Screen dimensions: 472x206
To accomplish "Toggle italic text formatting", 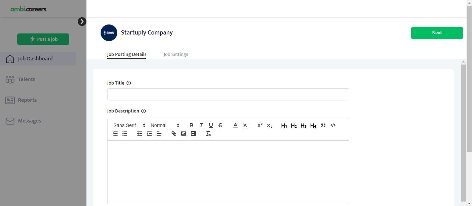I will point(201,125).
